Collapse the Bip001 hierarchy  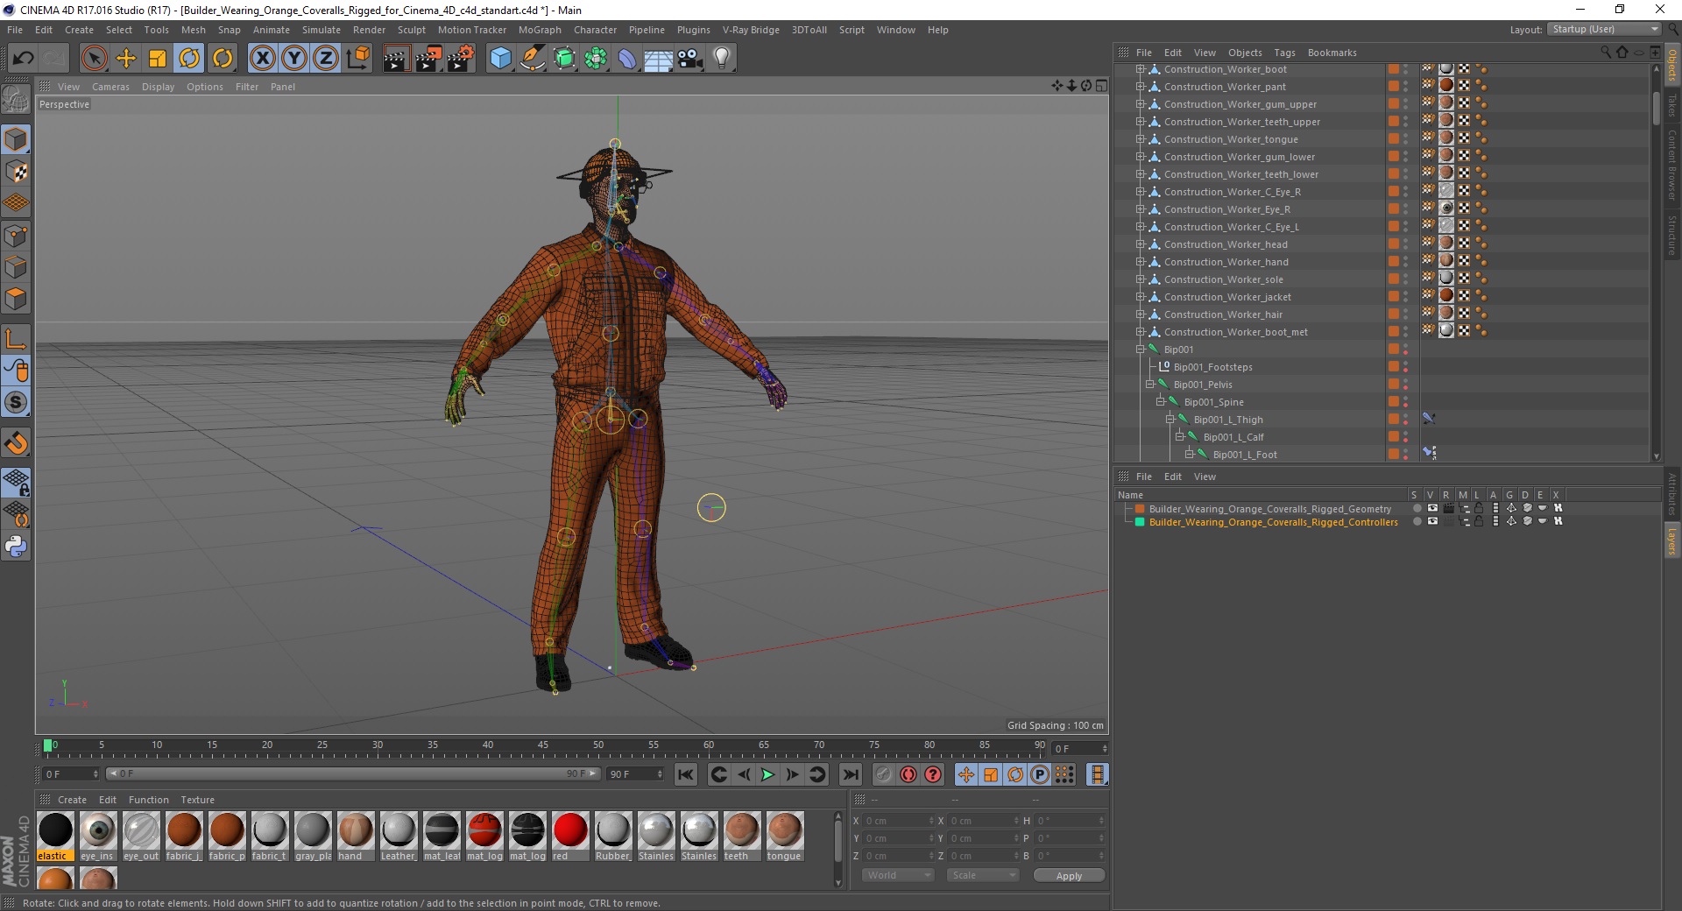tap(1141, 350)
